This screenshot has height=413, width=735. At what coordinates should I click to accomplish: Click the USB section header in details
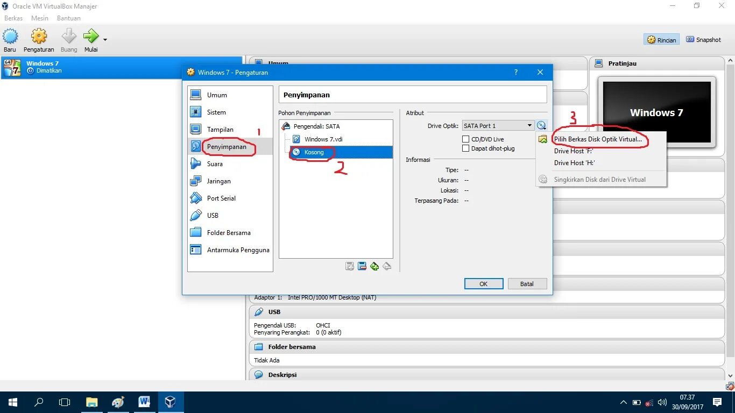point(486,312)
